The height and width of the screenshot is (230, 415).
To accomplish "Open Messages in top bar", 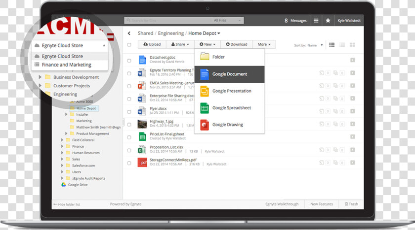I will point(295,21).
